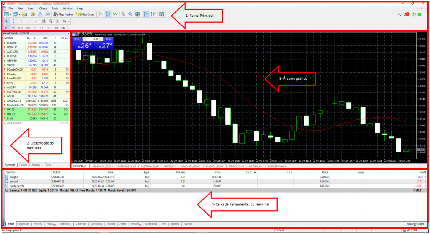Screen dimensions: 430x234
Task: Switch to H4 timeframe
Action: coord(42,28)
